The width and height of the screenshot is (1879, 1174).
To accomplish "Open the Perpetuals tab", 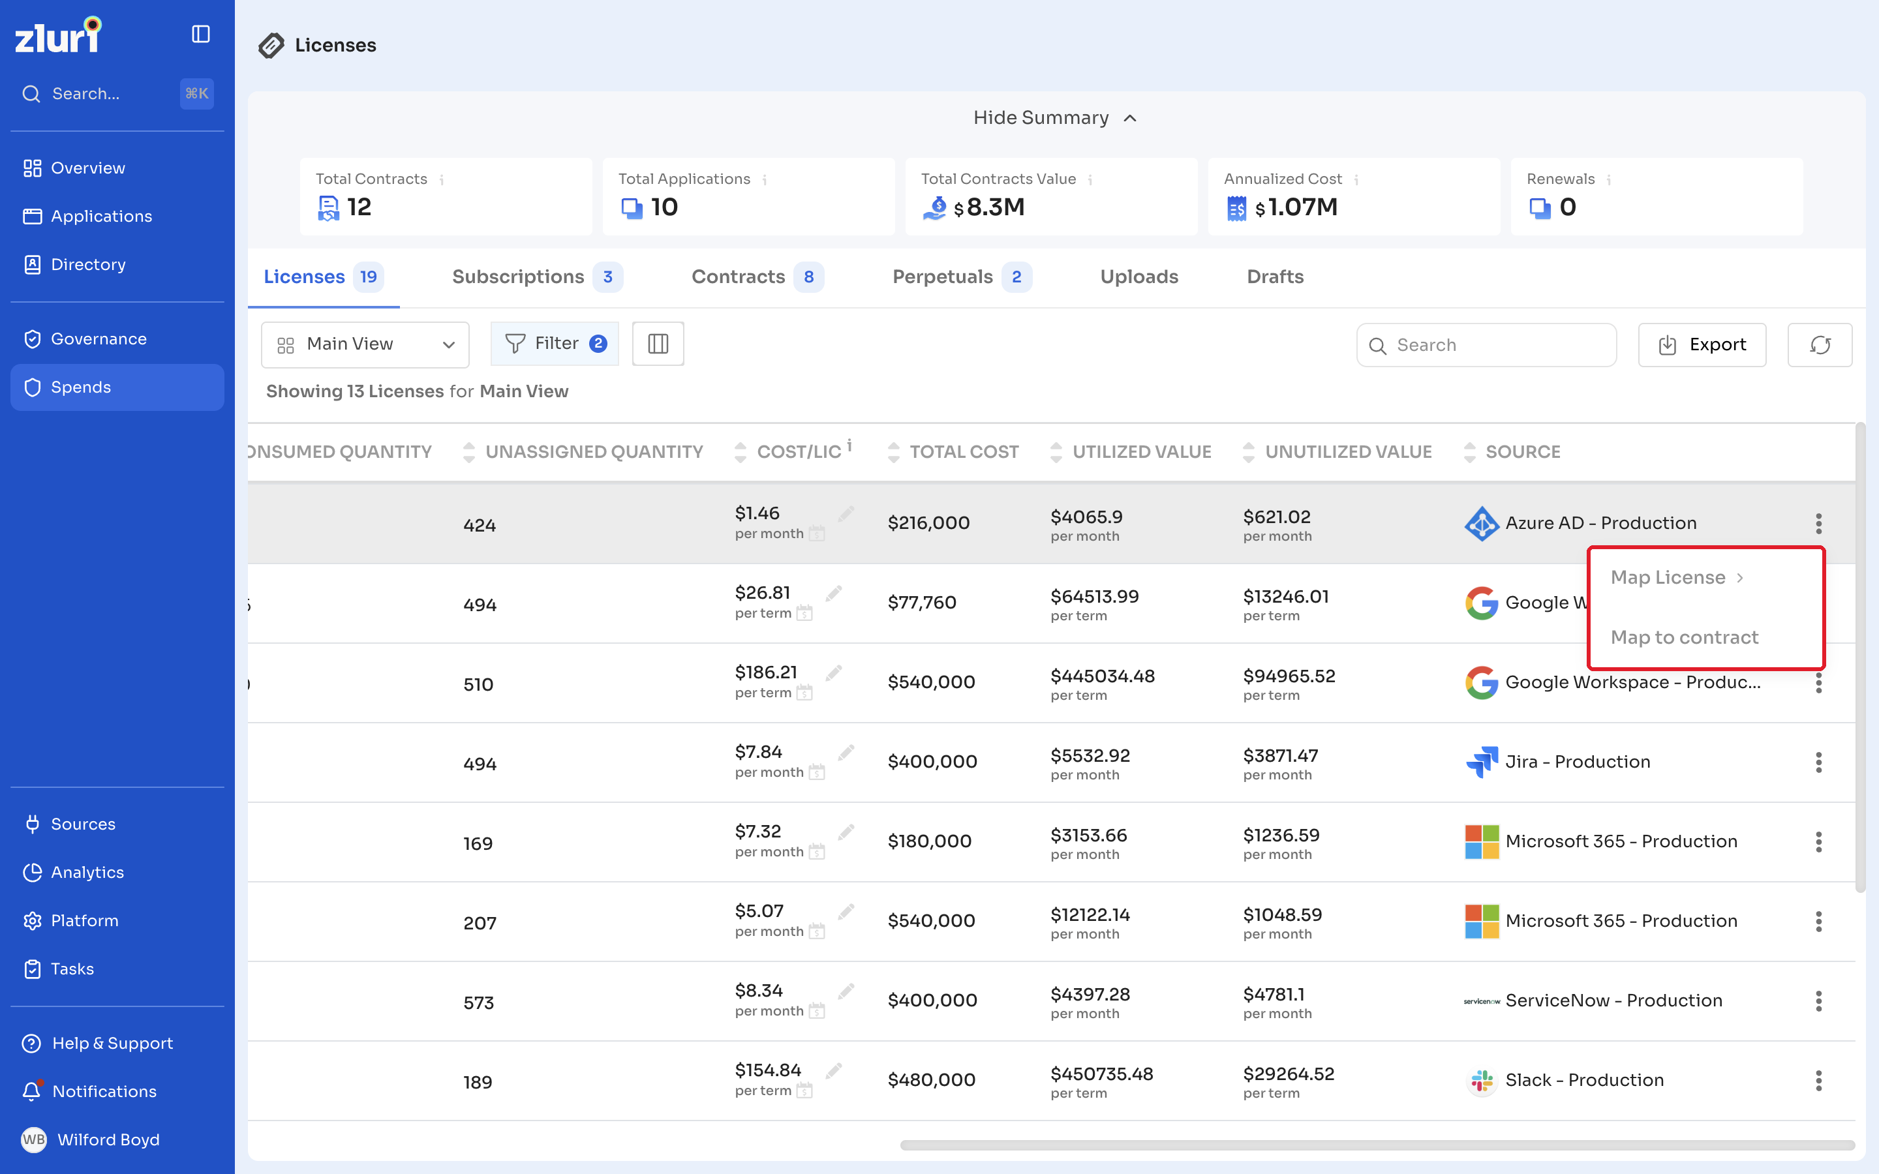I will pyautogui.click(x=961, y=277).
